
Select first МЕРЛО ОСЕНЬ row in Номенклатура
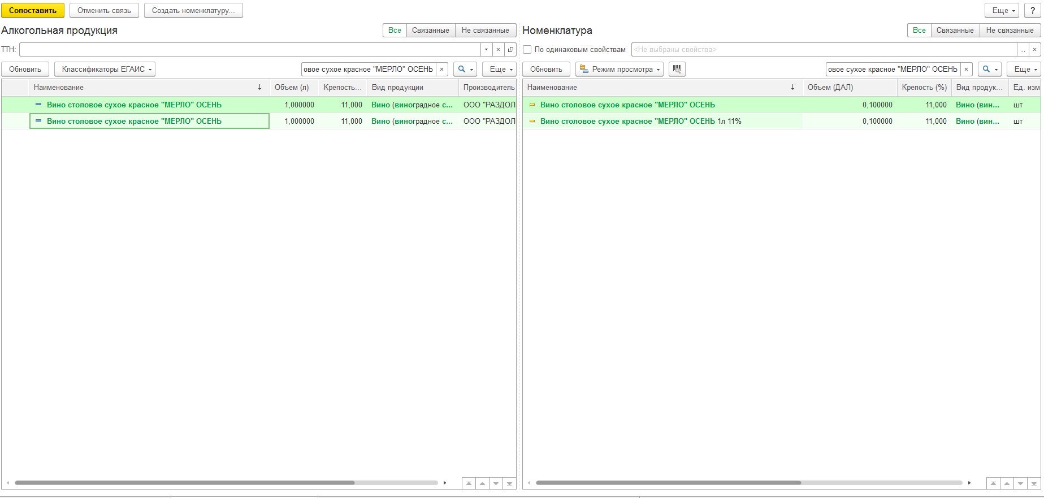[x=782, y=105]
